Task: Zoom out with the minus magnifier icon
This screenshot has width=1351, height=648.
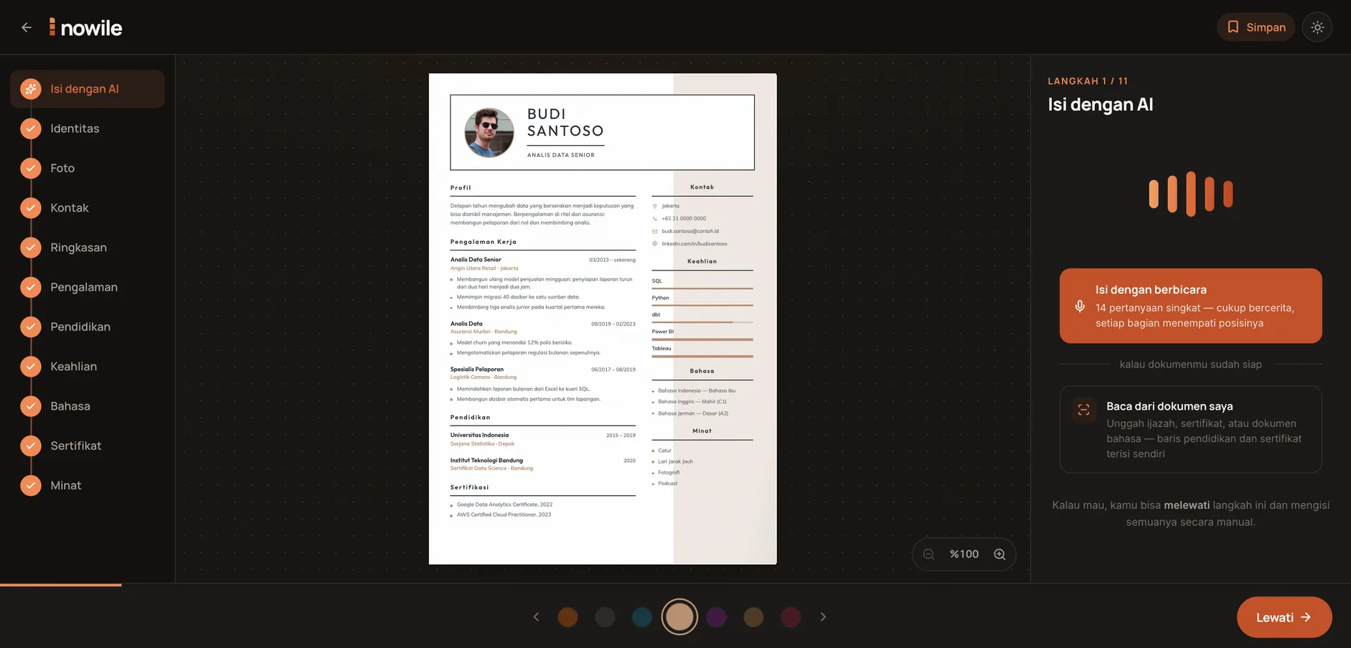Action: click(x=928, y=554)
